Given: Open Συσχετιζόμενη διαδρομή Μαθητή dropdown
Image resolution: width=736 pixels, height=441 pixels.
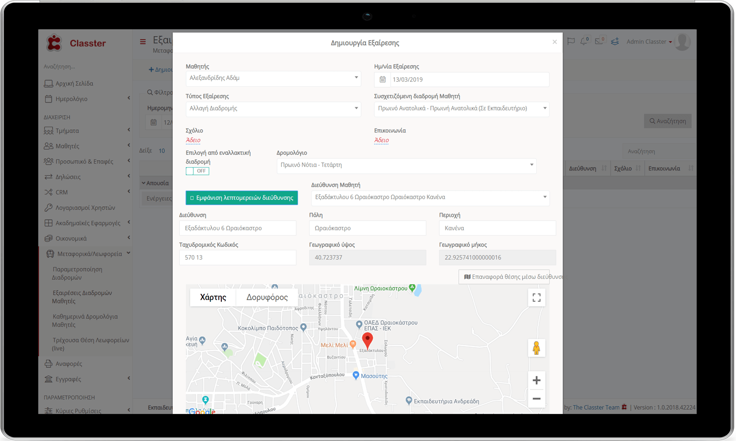Looking at the screenshot, I should [462, 108].
